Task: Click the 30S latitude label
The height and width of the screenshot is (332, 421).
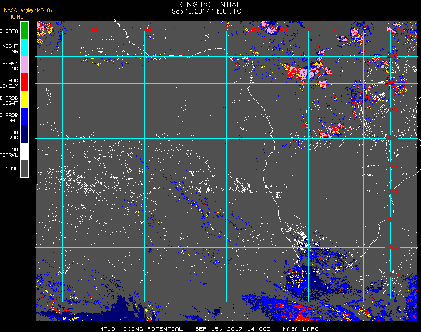Action: coord(394,247)
